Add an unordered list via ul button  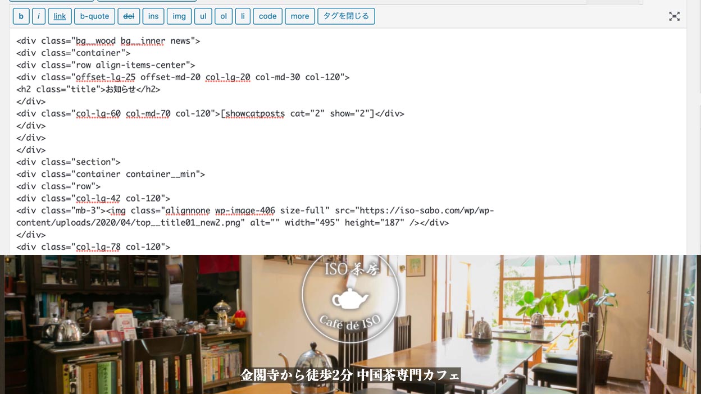tap(203, 16)
